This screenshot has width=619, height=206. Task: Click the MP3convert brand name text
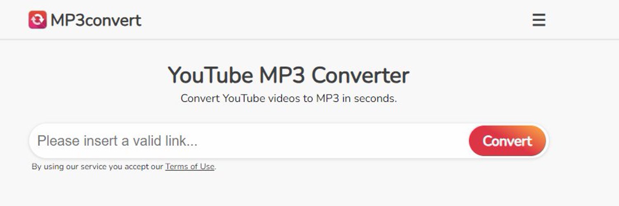[96, 20]
